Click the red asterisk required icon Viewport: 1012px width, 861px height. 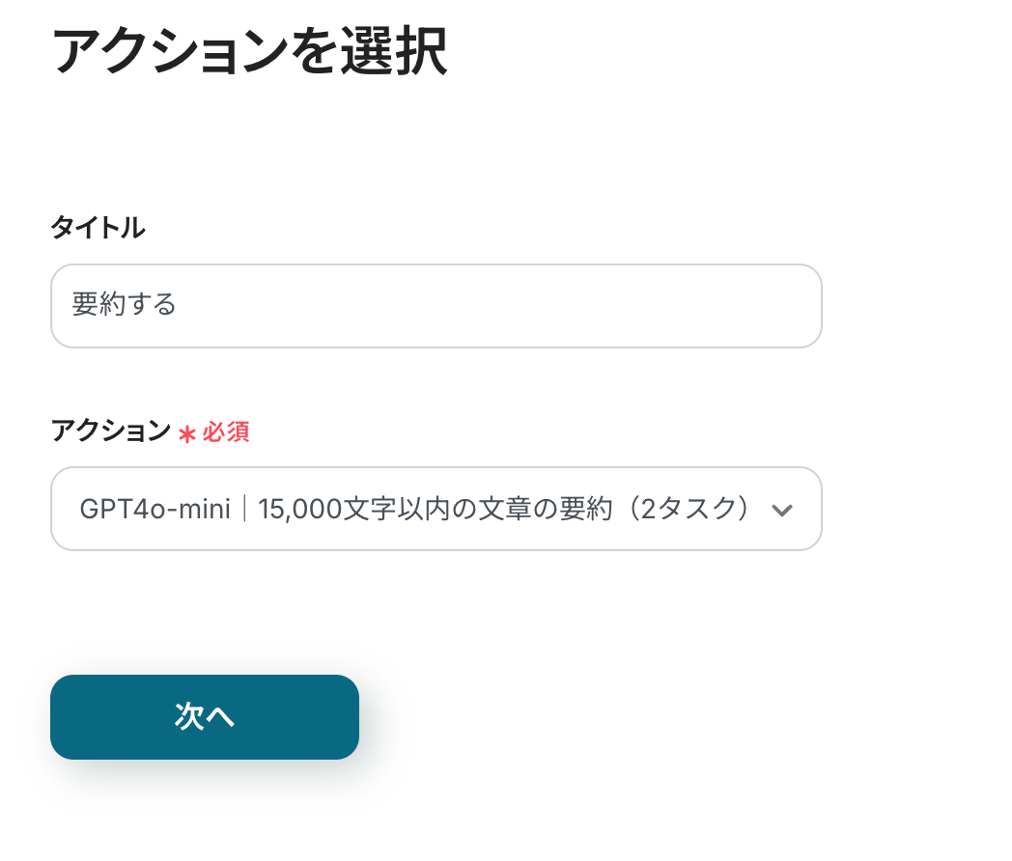(187, 433)
